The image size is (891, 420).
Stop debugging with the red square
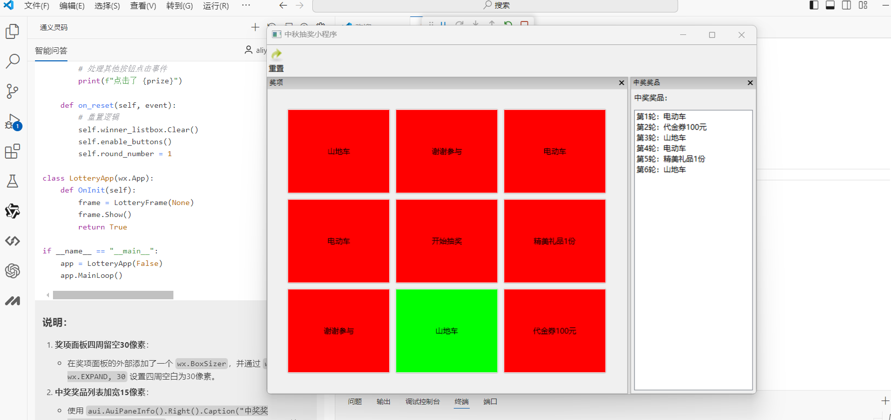(524, 23)
